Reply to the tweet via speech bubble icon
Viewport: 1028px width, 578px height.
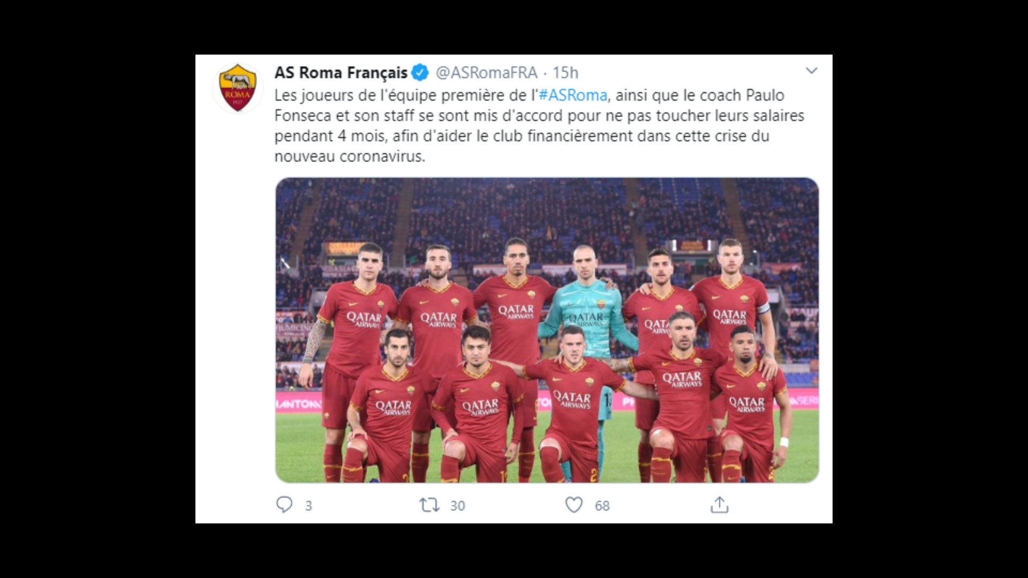click(284, 505)
